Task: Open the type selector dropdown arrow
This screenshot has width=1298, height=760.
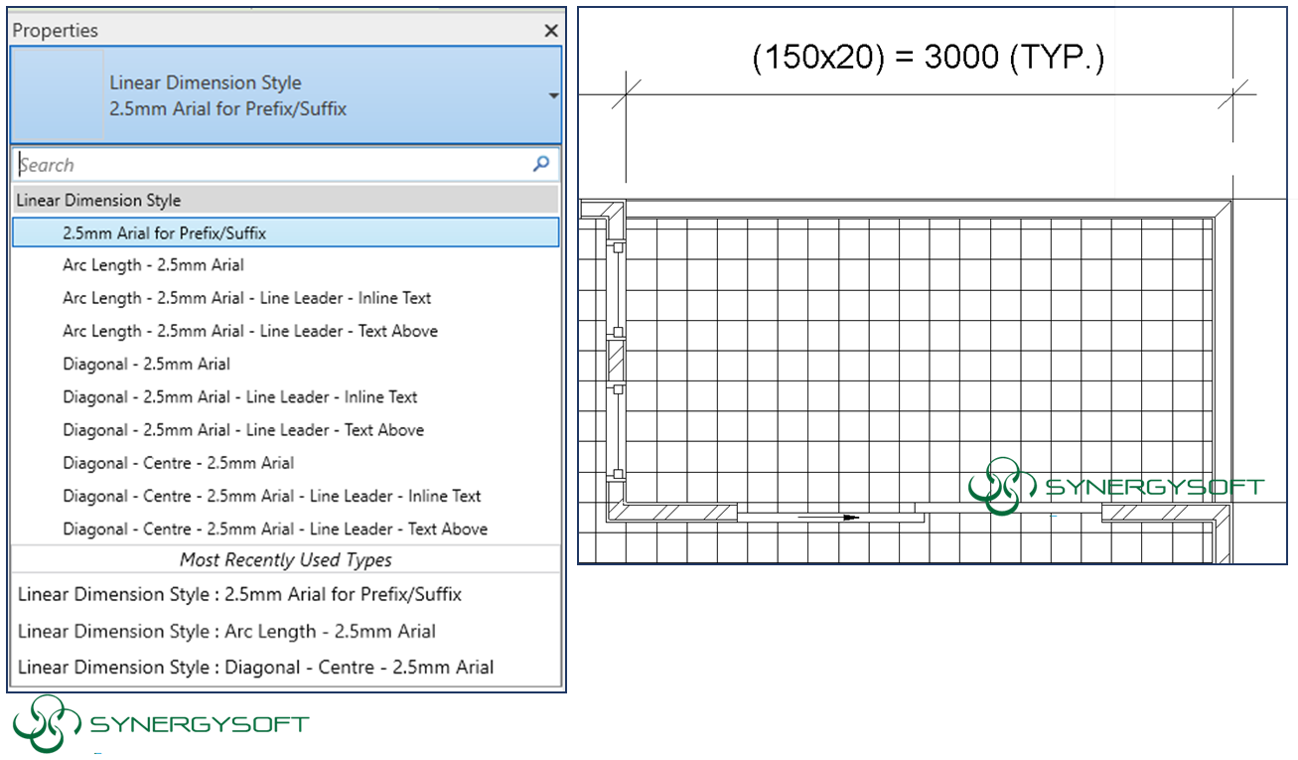Action: (x=553, y=96)
